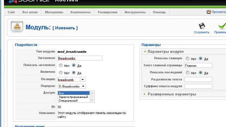Select Да for Включен
This screenshot has width=226, height=127.
coord(74,73)
